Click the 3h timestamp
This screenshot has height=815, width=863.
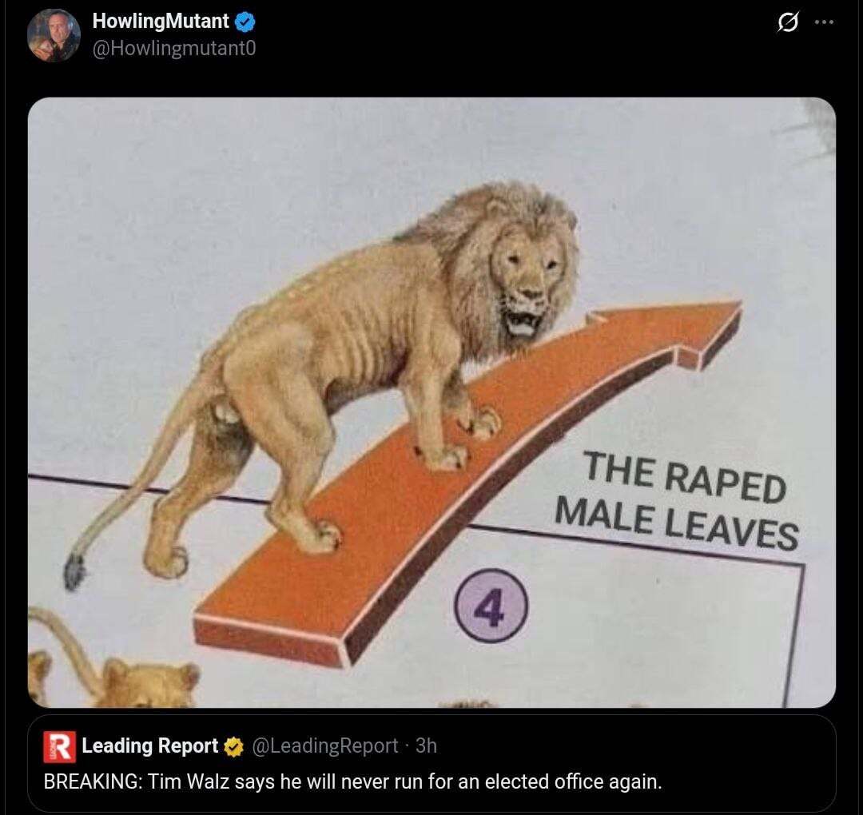[426, 745]
